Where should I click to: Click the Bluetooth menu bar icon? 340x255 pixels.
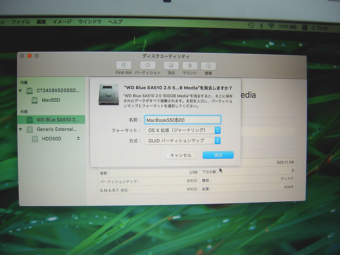click(261, 26)
